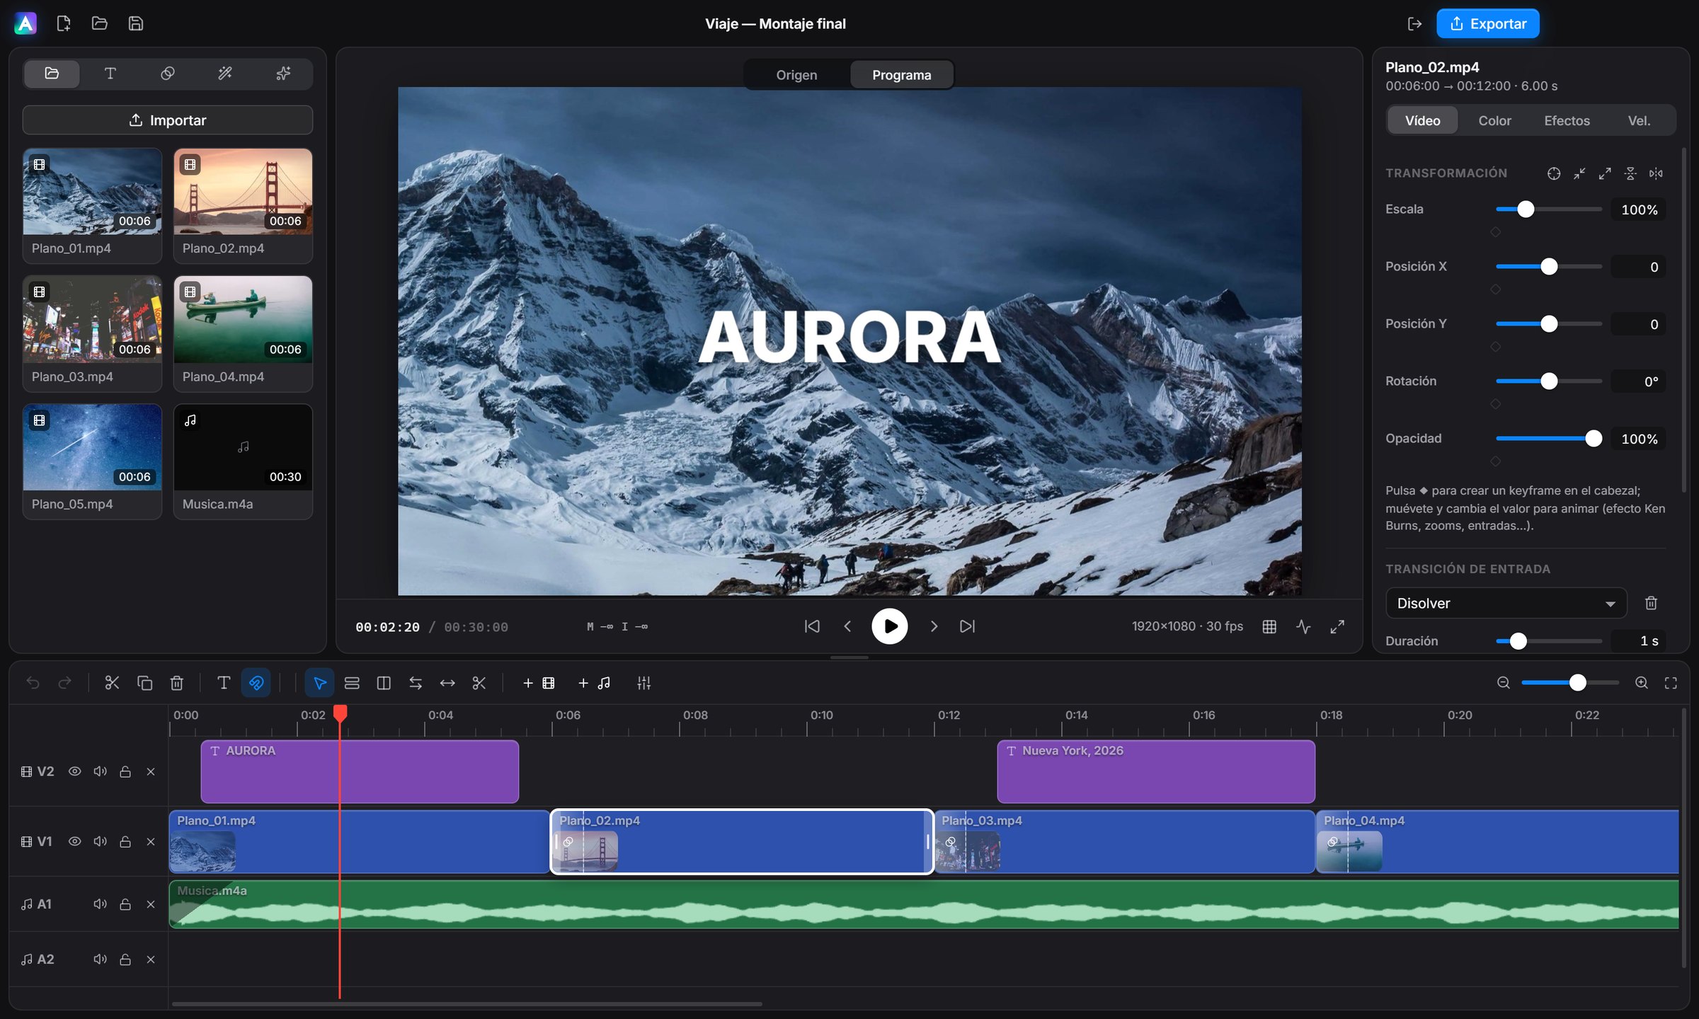Image resolution: width=1699 pixels, height=1019 pixels.
Task: Delete selected clip with trash icon in timeline toolbar
Action: pos(177,683)
